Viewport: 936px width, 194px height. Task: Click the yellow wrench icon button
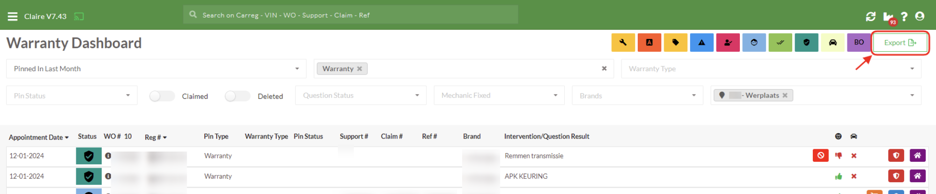[x=623, y=42]
